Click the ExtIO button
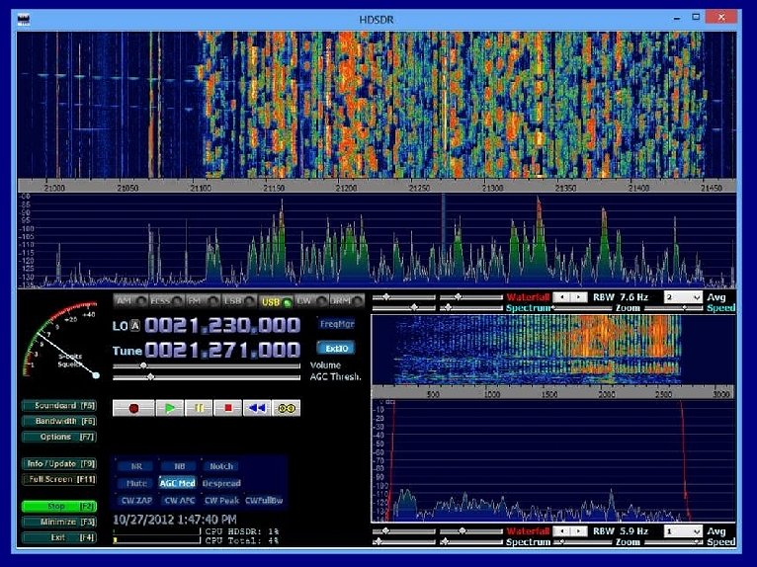The width and height of the screenshot is (757, 567). pos(336,348)
